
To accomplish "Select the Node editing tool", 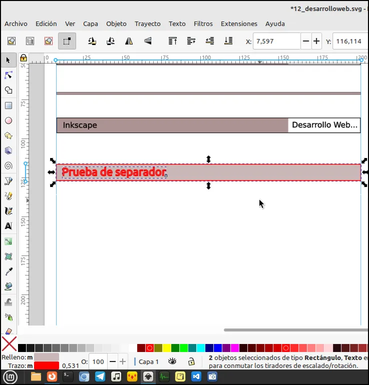I will (x=9, y=75).
